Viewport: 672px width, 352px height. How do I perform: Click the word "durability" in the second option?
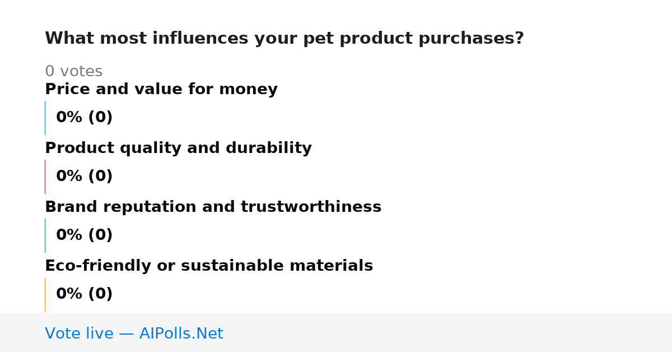tap(269, 149)
